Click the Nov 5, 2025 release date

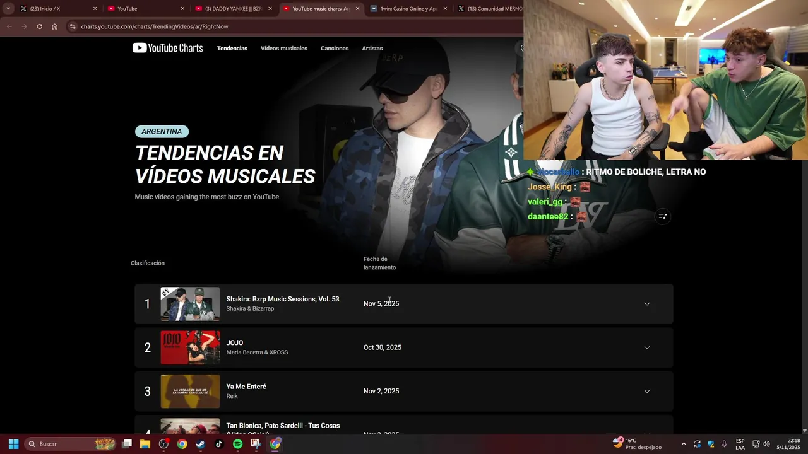point(381,304)
